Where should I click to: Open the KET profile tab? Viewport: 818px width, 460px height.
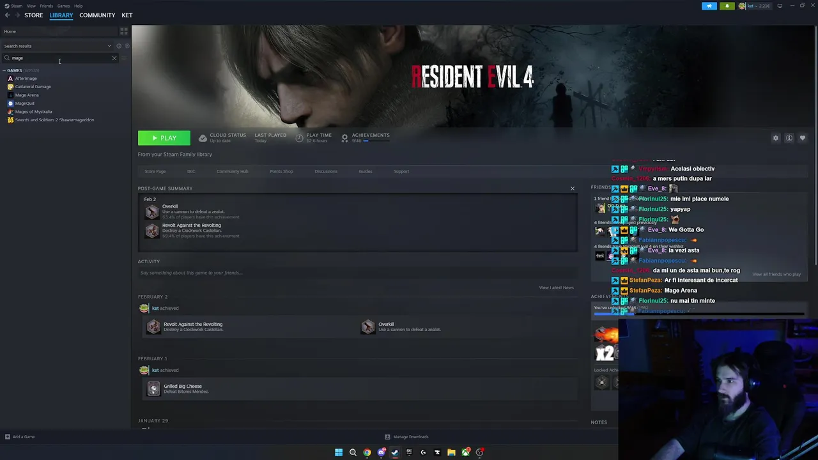tap(127, 15)
